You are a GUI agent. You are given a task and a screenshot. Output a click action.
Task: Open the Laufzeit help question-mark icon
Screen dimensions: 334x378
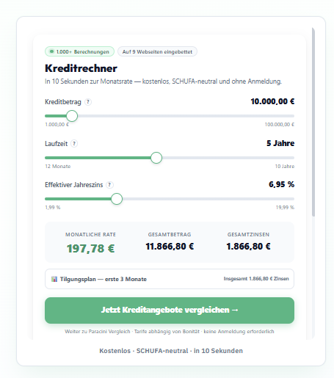coord(74,143)
